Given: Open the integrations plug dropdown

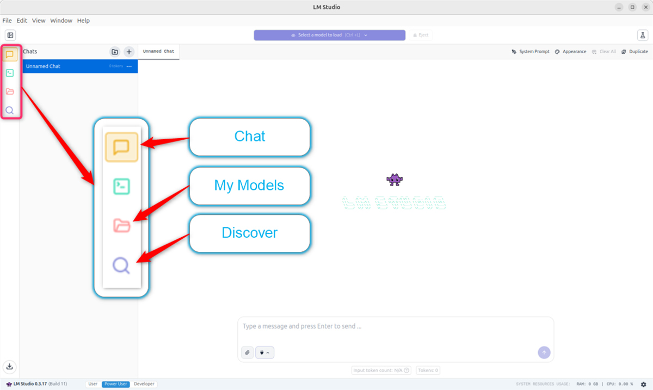Looking at the screenshot, I should click(x=265, y=352).
